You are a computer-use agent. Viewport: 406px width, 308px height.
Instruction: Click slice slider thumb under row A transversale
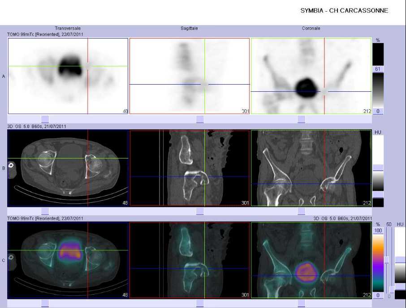[x=45, y=119]
